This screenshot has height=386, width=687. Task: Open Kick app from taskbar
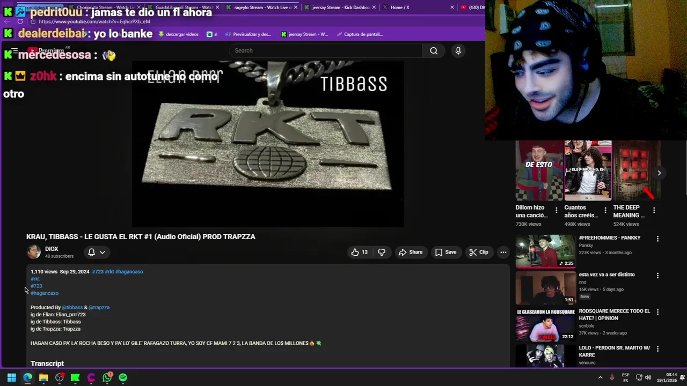tap(75, 377)
